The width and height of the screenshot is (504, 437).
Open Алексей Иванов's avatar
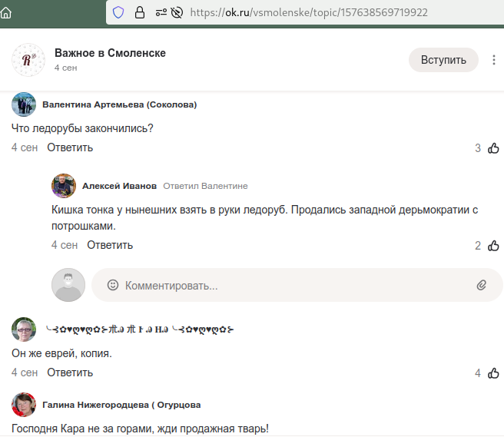tap(64, 186)
